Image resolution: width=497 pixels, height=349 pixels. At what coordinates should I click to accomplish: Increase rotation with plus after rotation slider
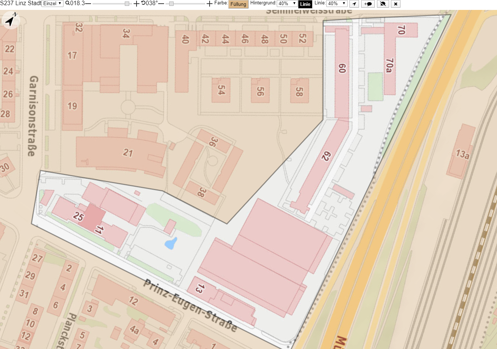click(210, 4)
